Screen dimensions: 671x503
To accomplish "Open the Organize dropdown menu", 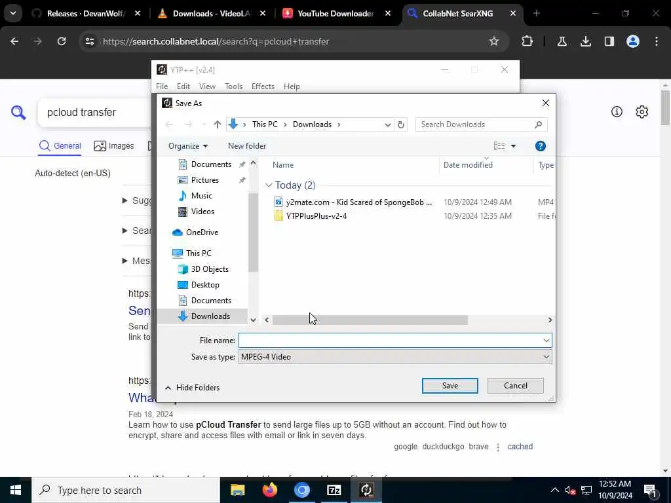I will 188,146.
